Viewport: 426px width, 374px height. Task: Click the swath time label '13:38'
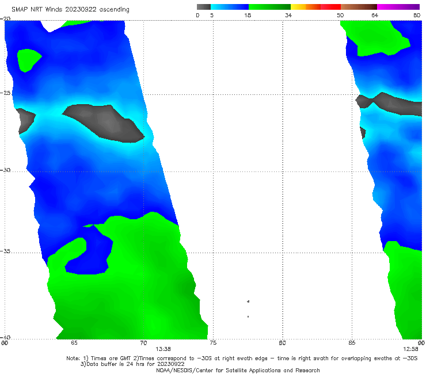point(163,349)
